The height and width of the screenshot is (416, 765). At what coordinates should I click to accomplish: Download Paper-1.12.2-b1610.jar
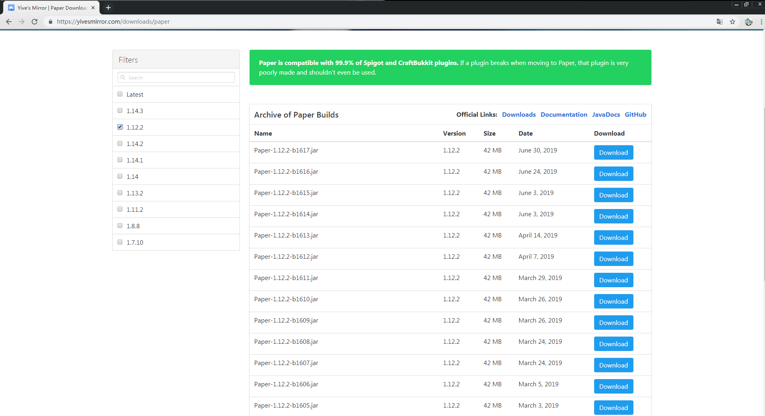613,301
